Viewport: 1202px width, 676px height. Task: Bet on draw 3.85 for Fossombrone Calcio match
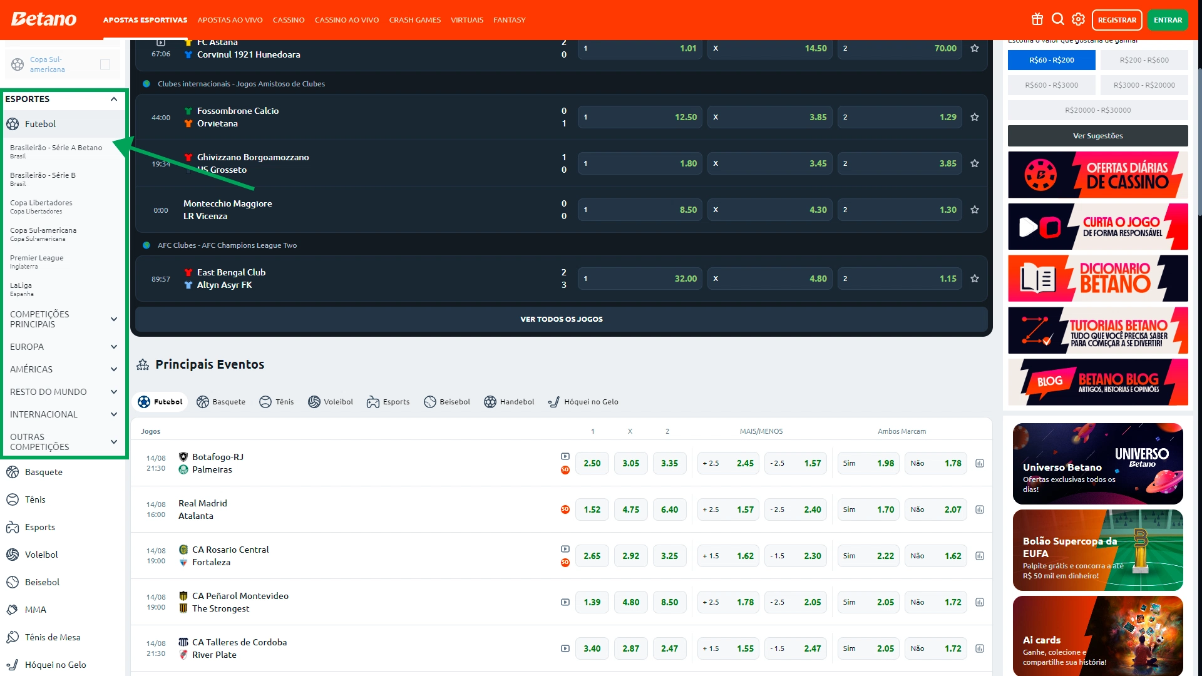[x=769, y=117]
